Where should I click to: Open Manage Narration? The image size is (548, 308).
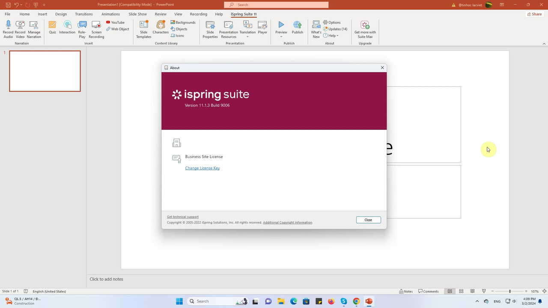click(34, 29)
